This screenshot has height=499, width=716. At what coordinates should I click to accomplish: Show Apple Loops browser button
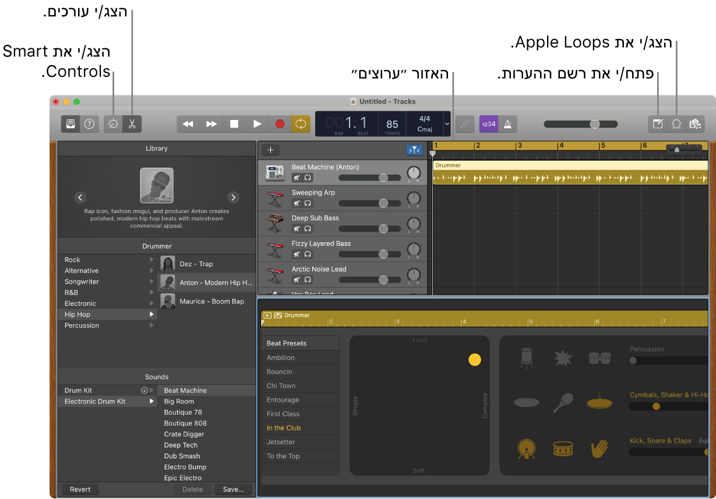[676, 124]
